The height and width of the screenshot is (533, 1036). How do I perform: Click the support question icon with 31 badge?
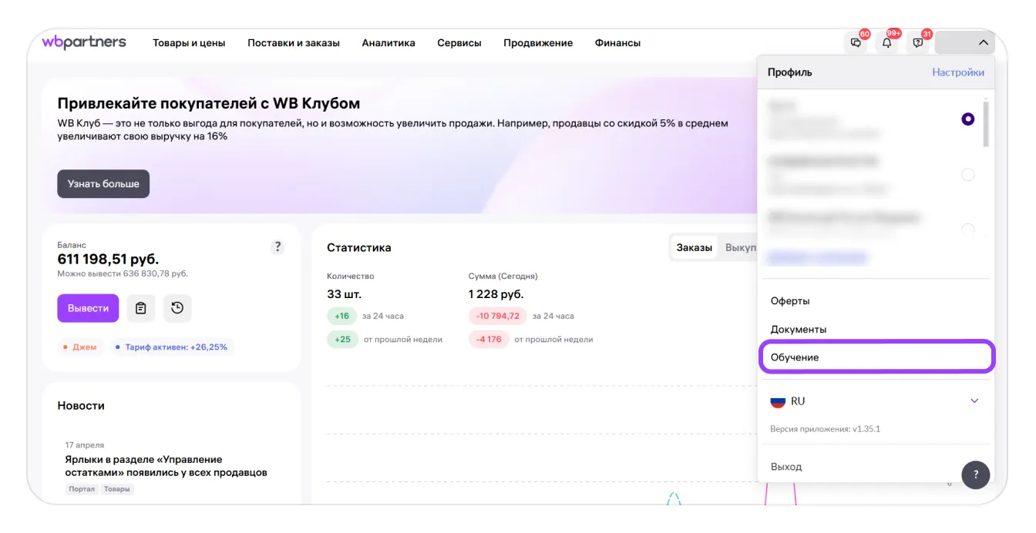coord(917,43)
